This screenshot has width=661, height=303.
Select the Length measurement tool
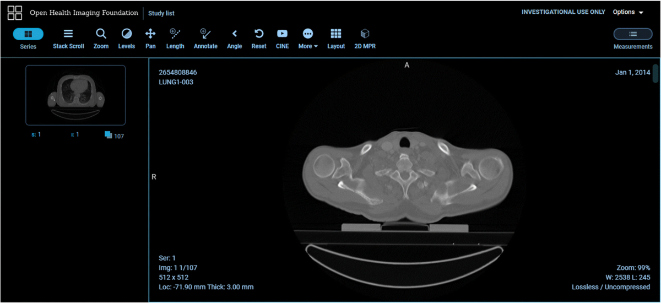[175, 39]
